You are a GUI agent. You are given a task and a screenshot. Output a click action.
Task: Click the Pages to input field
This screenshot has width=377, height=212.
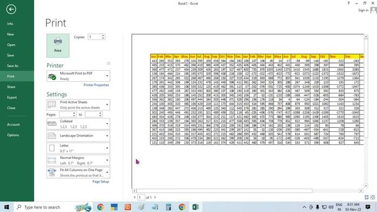(92, 115)
